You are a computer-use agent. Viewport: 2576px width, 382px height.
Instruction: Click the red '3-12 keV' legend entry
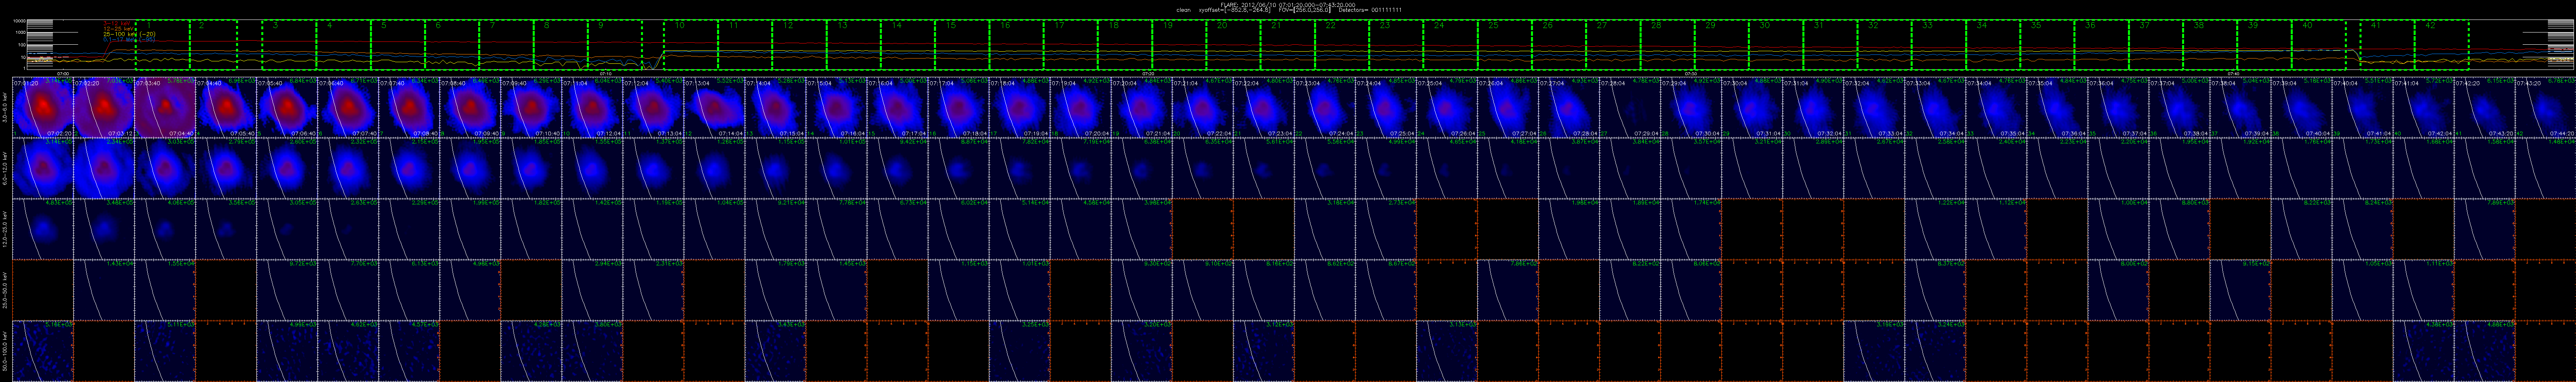pos(117,22)
